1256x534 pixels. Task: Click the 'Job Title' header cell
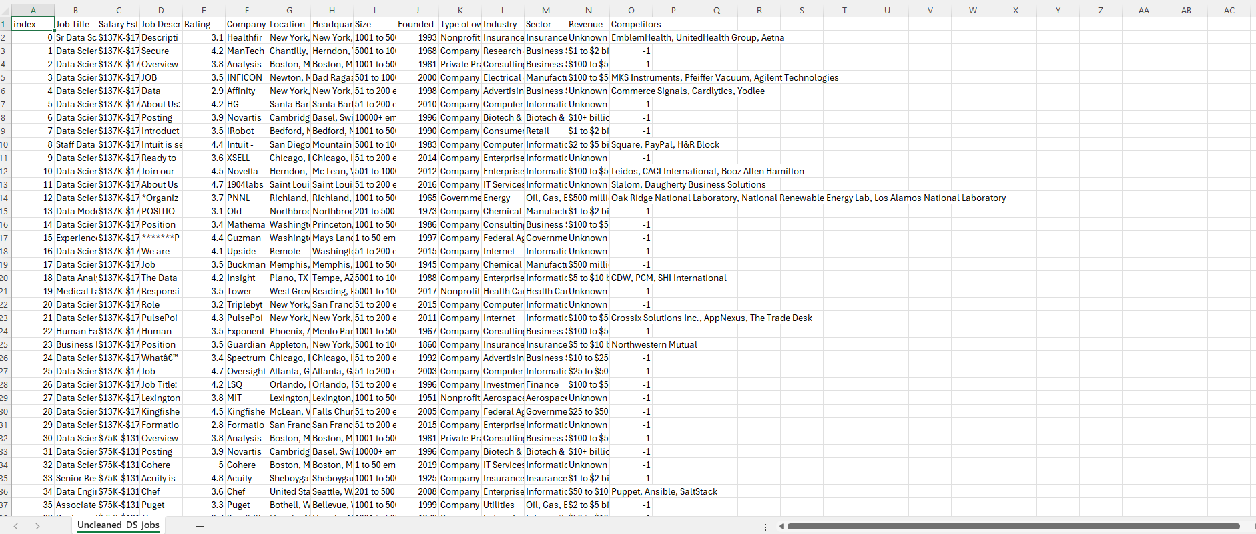(x=75, y=24)
